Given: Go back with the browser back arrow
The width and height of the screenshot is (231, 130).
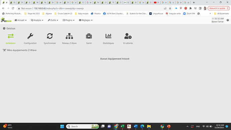Looking at the screenshot, I should click(x=3, y=8).
